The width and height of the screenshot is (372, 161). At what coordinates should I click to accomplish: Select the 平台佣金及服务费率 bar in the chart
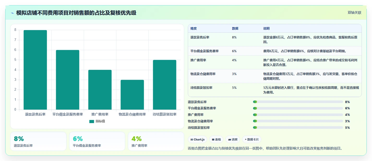68,80
